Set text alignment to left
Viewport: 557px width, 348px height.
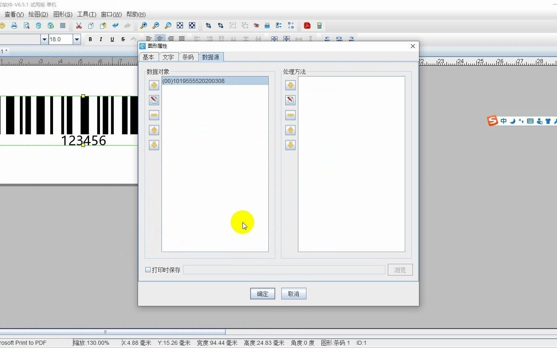149,39
